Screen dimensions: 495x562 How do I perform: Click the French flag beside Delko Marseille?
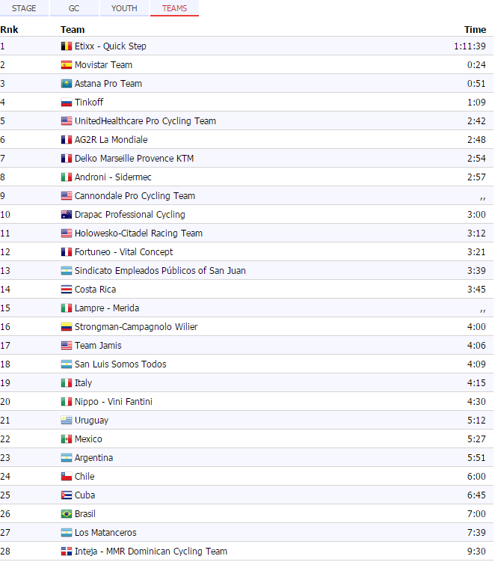pos(67,159)
